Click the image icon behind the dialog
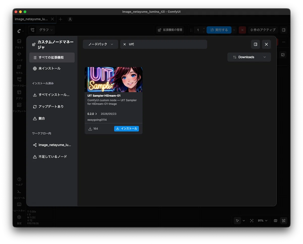Screen dimensions: 303x244 pyautogui.click(x=283, y=55)
